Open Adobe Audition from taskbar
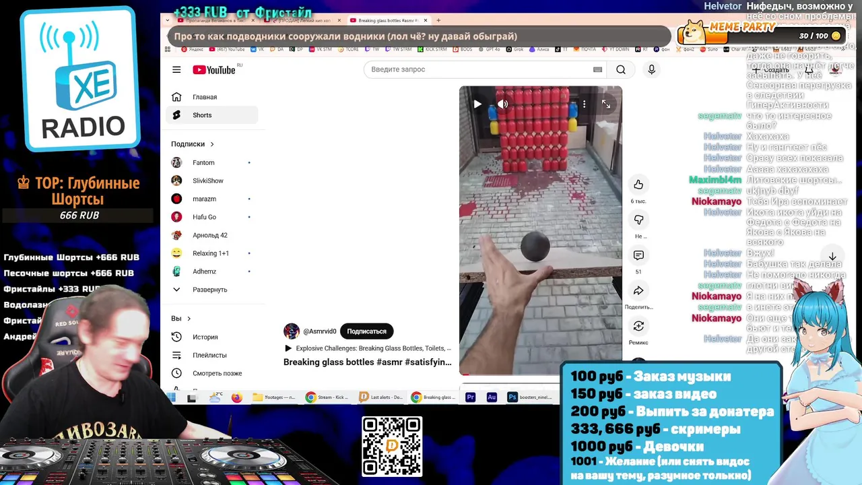862x485 pixels. click(x=492, y=397)
